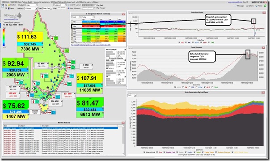270x161 pixels.
Task: Toggle the QLD series checkbox on Demand chart
Action: pyautogui.click(x=205, y=87)
